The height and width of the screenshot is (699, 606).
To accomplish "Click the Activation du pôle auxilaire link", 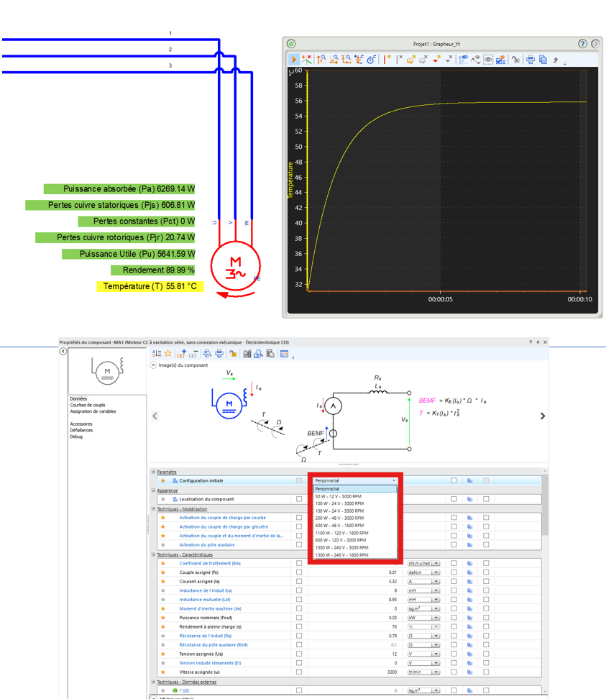I will tap(206, 544).
